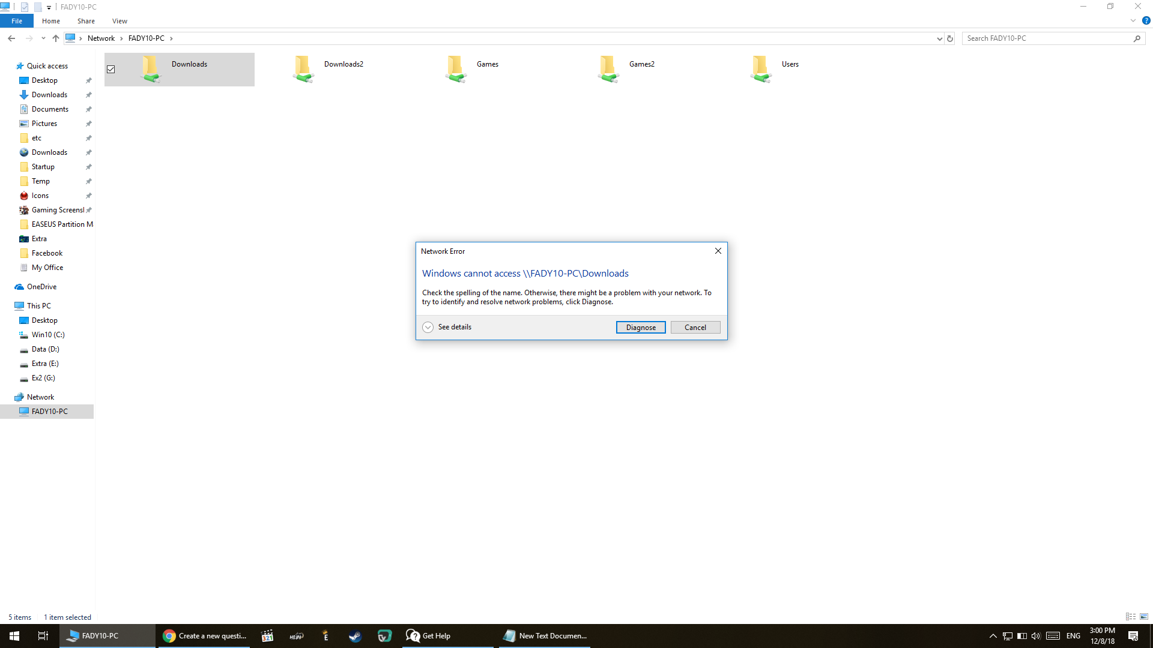Open the address bar history dropdown
The image size is (1153, 648).
[x=939, y=38]
